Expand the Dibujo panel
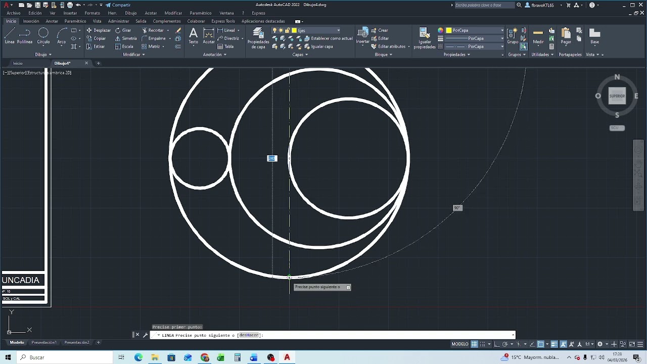This screenshot has height=364, width=647. click(43, 55)
